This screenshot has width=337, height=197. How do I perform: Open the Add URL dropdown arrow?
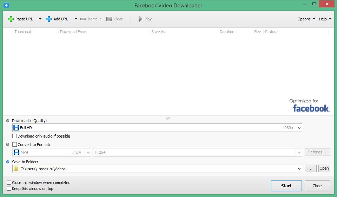[76, 19]
